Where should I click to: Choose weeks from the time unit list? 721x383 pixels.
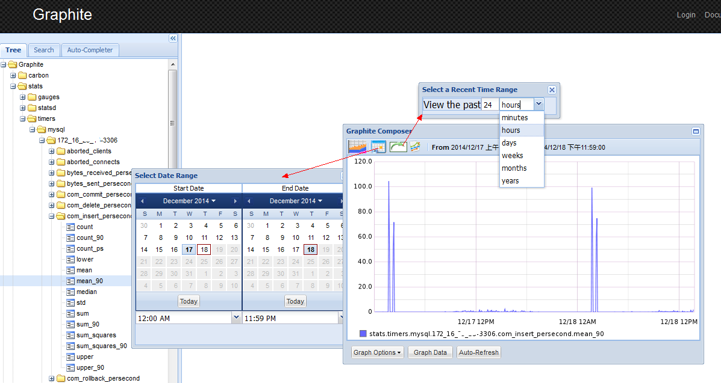coord(522,156)
